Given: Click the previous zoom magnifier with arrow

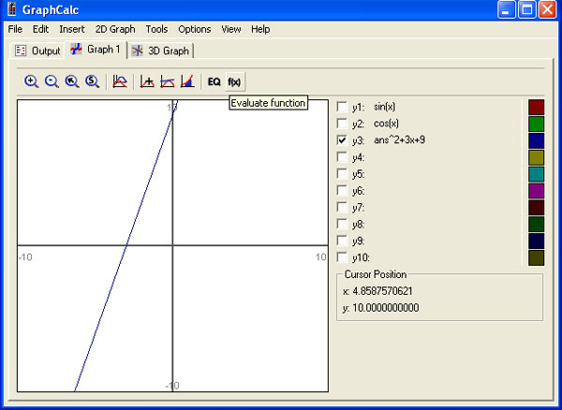Looking at the screenshot, I should tap(72, 81).
